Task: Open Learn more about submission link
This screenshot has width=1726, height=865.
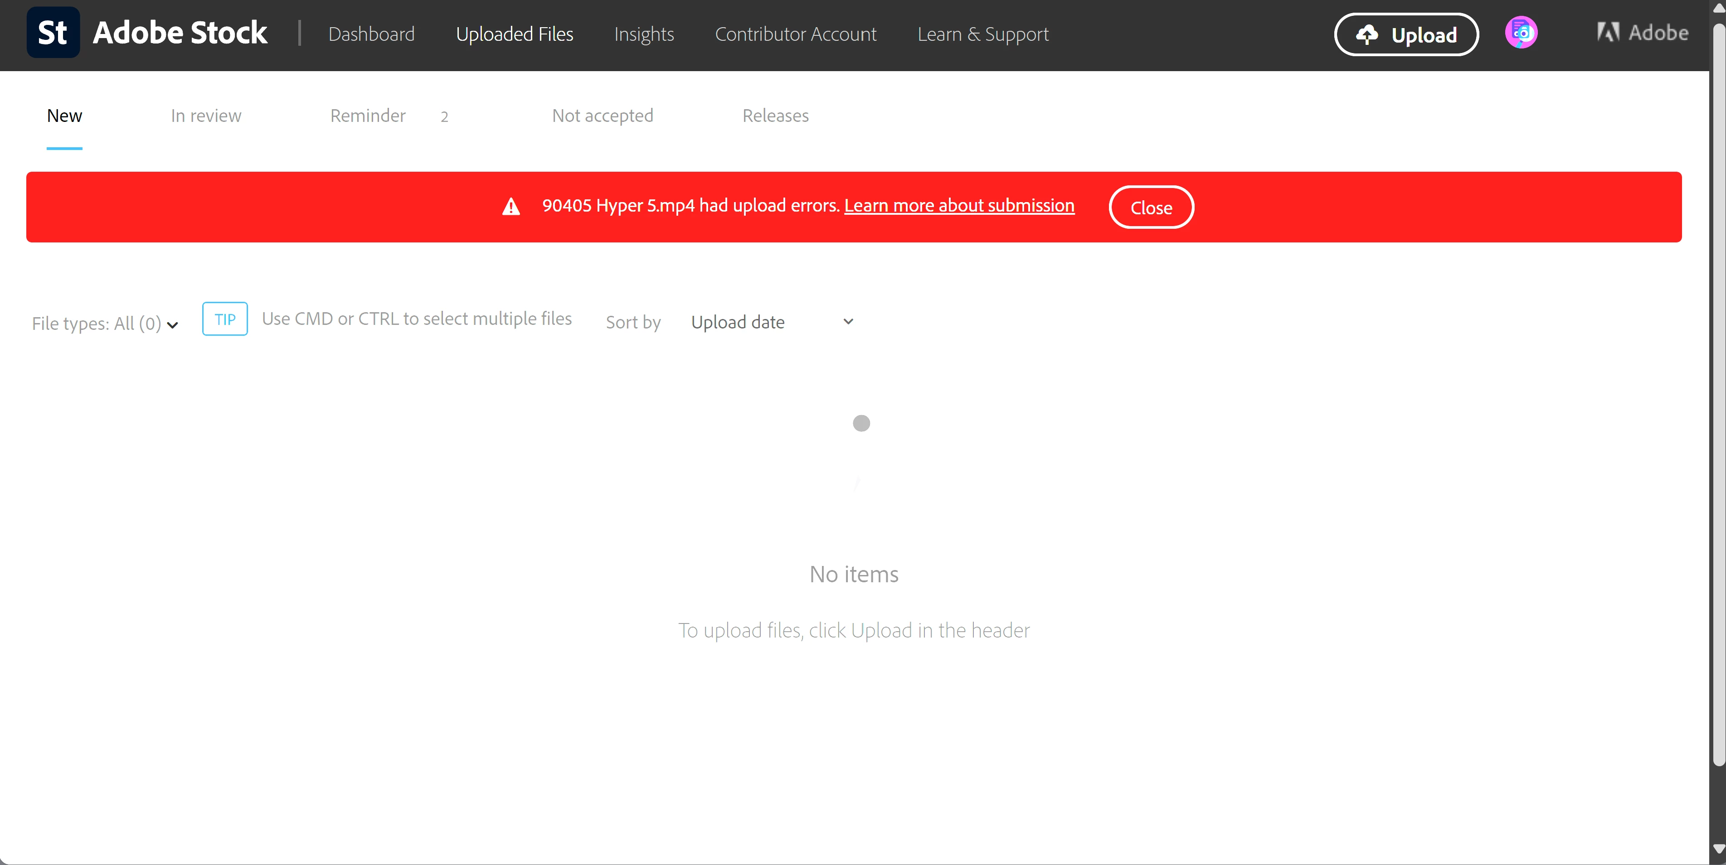Action: (x=959, y=206)
